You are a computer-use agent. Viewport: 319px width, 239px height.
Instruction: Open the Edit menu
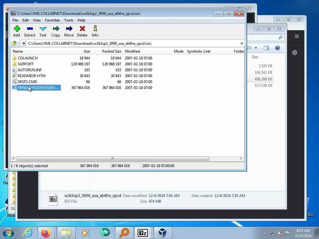[26, 20]
